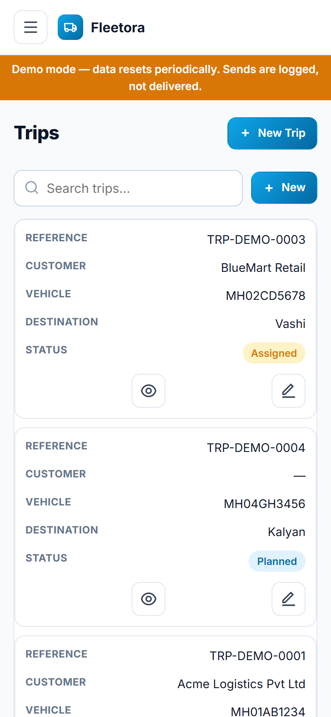Viewport: 331px width, 717px height.
Task: Select reference TRP-DEMO-0001
Action: pyautogui.click(x=258, y=656)
